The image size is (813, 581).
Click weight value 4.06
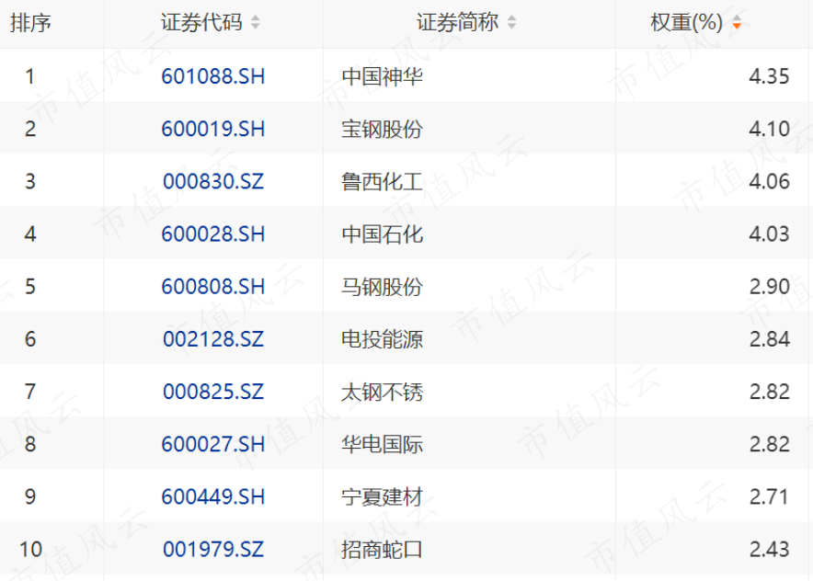770,181
